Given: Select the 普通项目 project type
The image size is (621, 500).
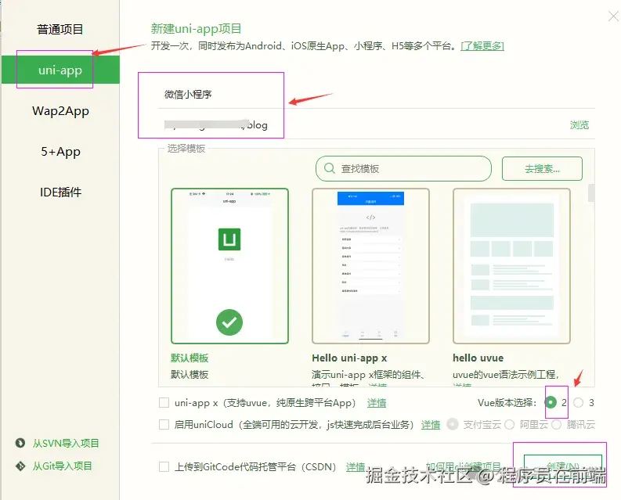Looking at the screenshot, I should coord(60,29).
